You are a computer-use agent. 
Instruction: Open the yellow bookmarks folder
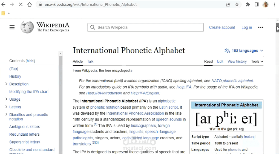3,13
